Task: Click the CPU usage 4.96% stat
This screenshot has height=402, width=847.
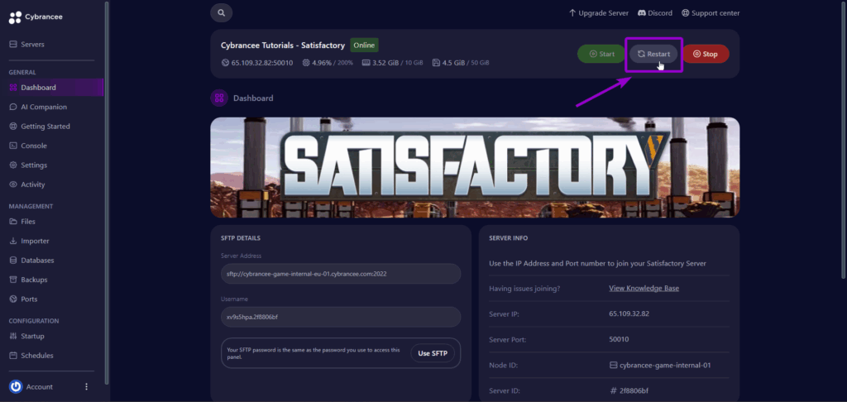Action: 328,63
